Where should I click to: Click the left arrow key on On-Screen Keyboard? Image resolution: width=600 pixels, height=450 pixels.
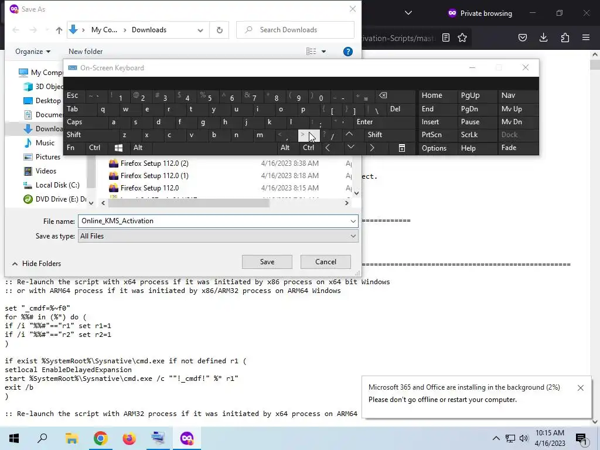(x=328, y=148)
